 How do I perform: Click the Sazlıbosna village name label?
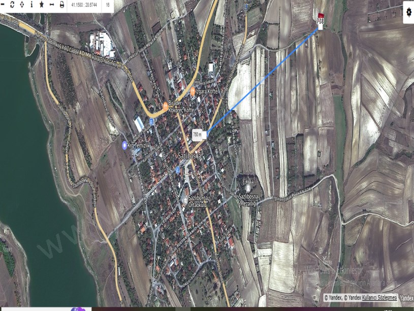tap(189, 156)
